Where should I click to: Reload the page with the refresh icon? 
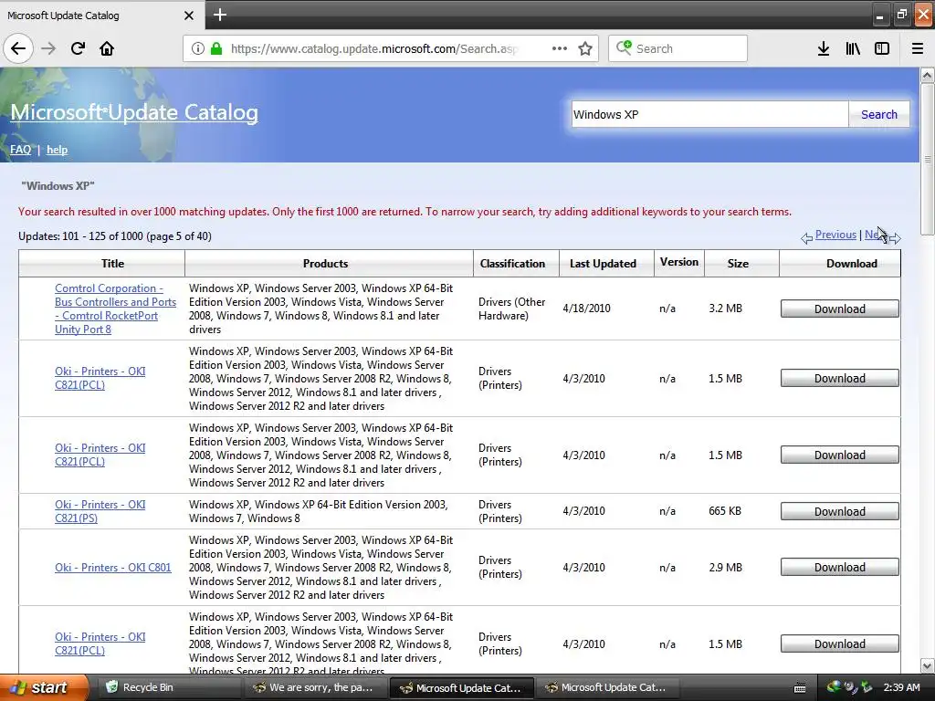pyautogui.click(x=78, y=48)
